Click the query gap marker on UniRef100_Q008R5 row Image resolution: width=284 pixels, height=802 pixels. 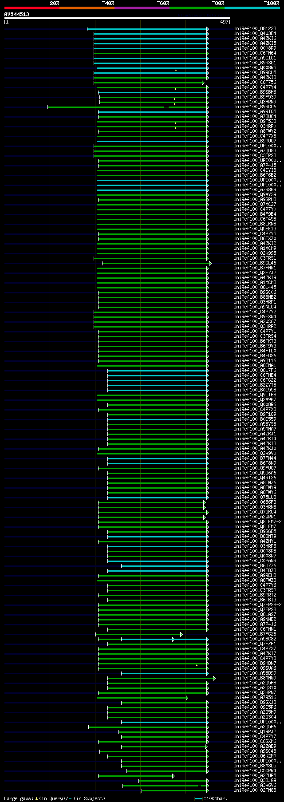(x=176, y=70)
